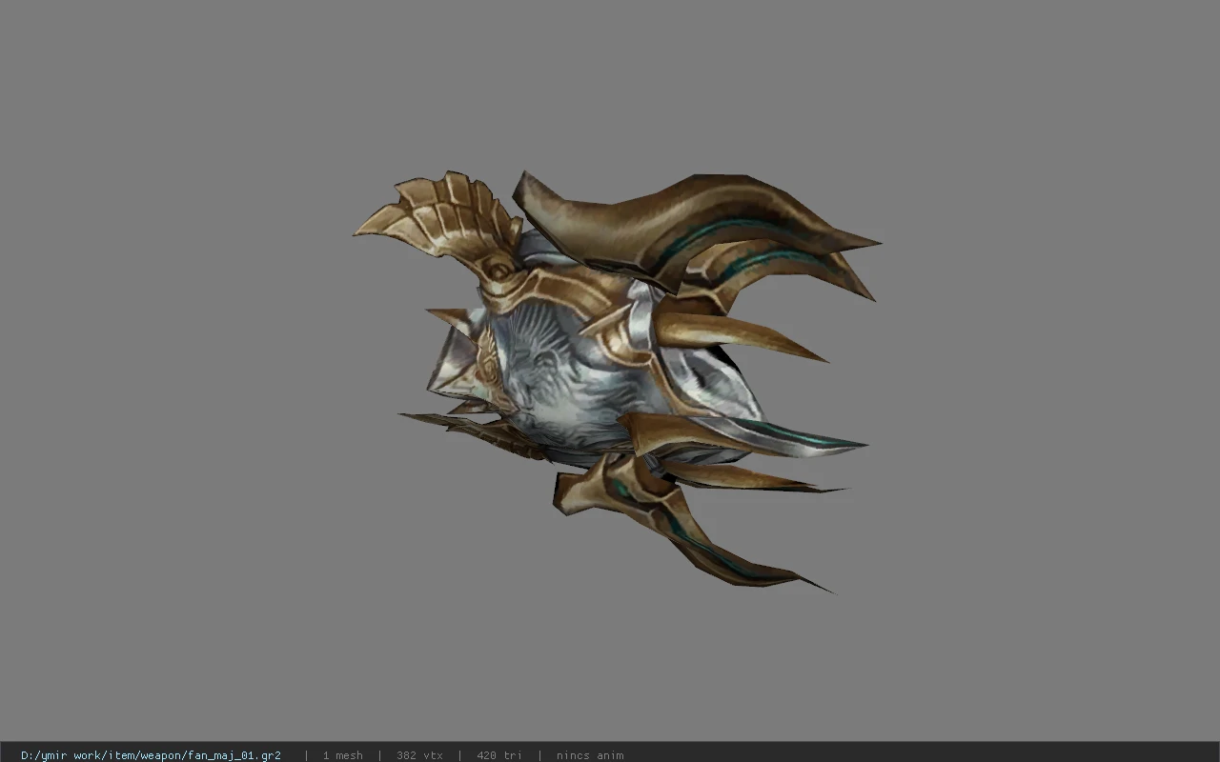Screen dimensions: 1220x762
Task: Click the 'nincs anim' status entry
Action: (x=590, y=755)
